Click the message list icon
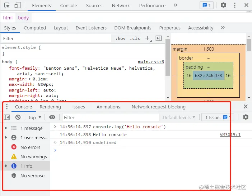Screen dimensions: 252x196 point(14,128)
